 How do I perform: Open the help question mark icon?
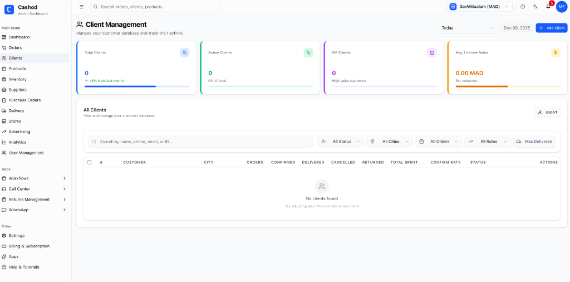523,7
